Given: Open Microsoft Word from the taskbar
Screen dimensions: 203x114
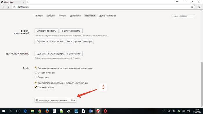Looking at the screenshot, I should 91,111.
